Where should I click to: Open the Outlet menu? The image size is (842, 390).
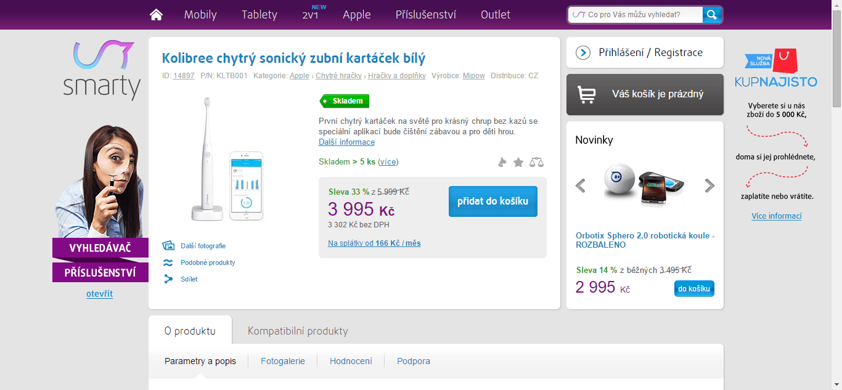(496, 15)
